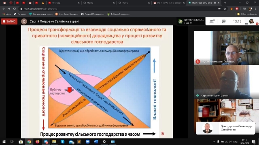Open Settings gear on the taskbar

[104, 141]
